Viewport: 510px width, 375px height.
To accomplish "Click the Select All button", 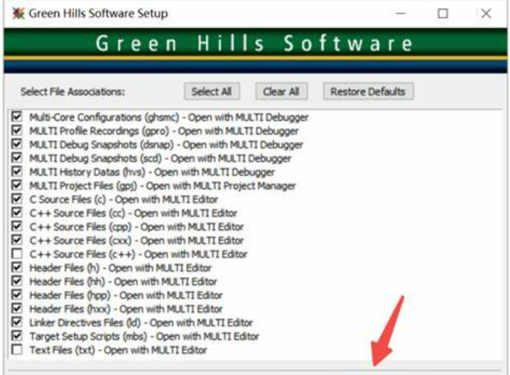I will 212,92.
